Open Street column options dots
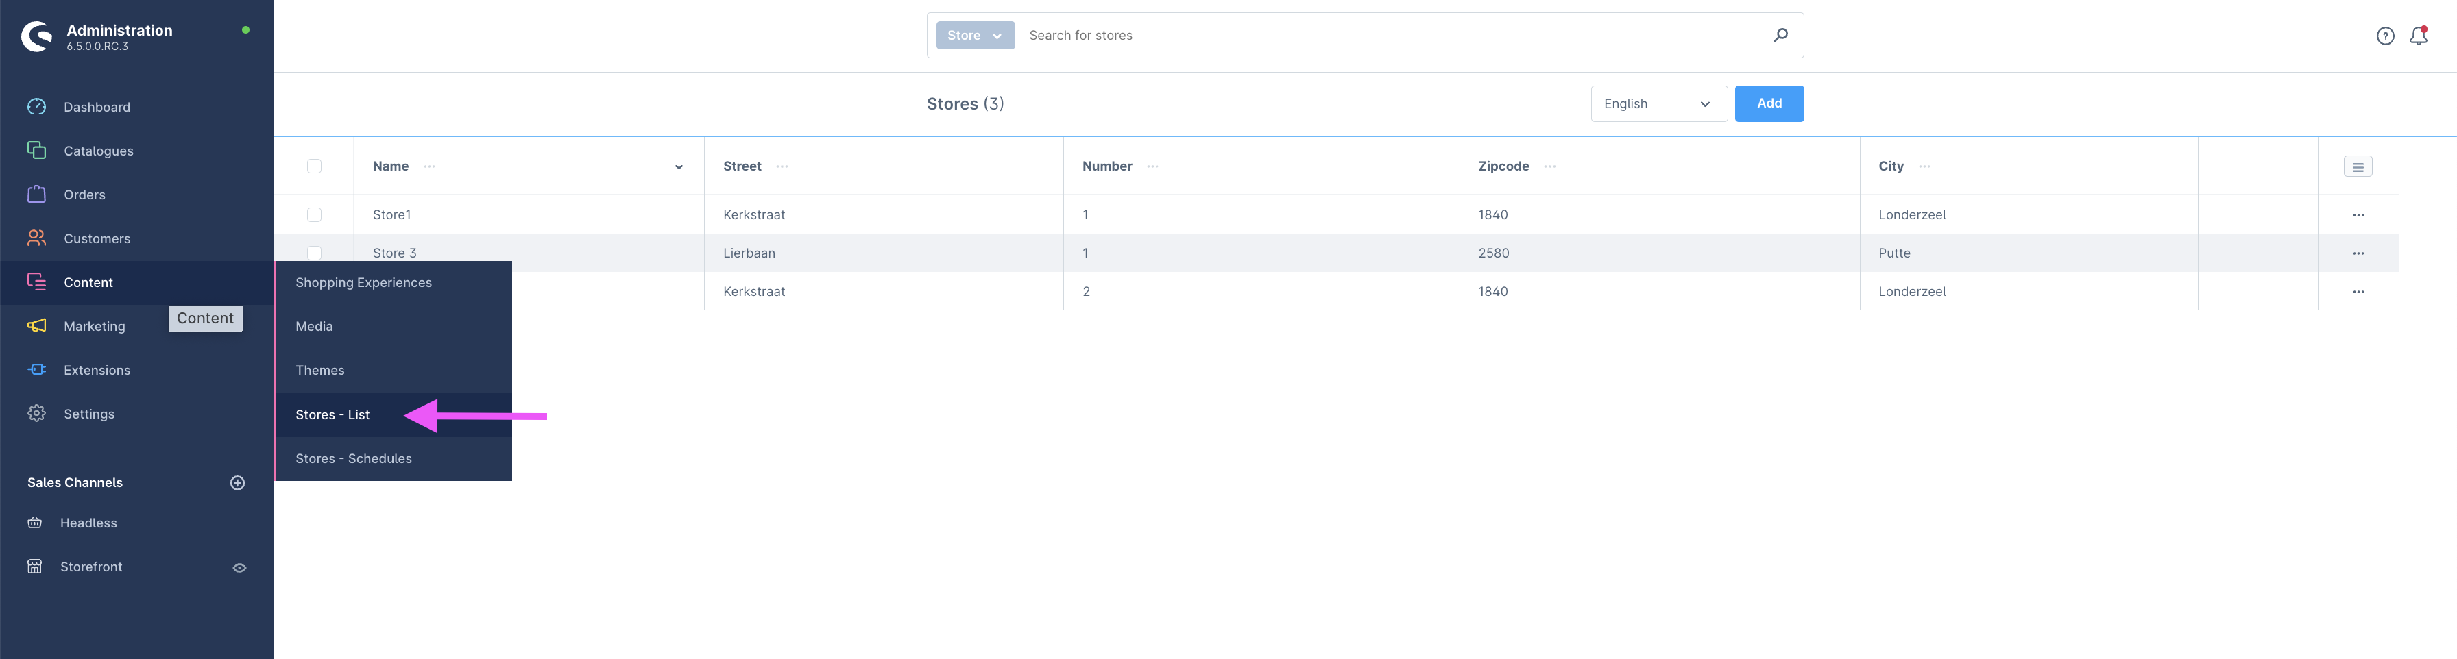The image size is (2457, 659). (x=782, y=167)
